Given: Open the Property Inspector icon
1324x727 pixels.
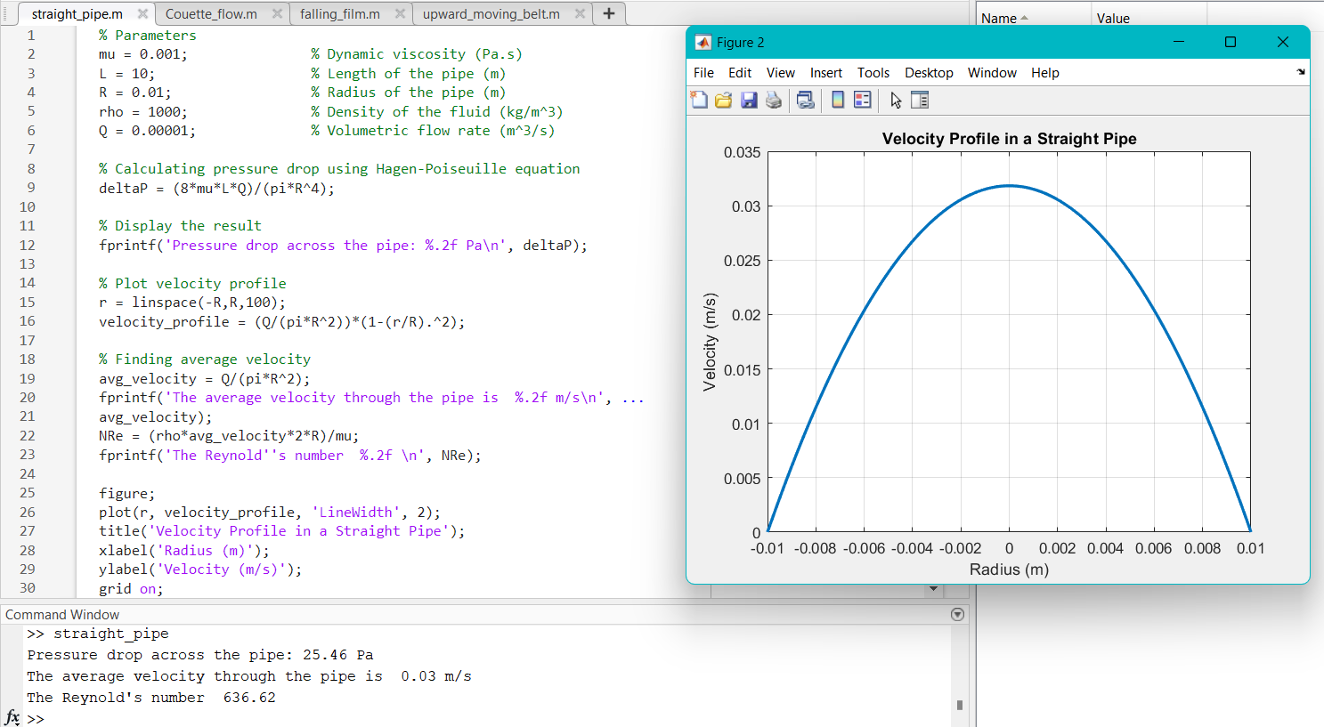Looking at the screenshot, I should coord(920,100).
